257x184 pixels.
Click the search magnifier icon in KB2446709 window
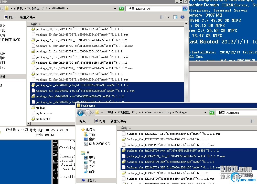pos(185,8)
